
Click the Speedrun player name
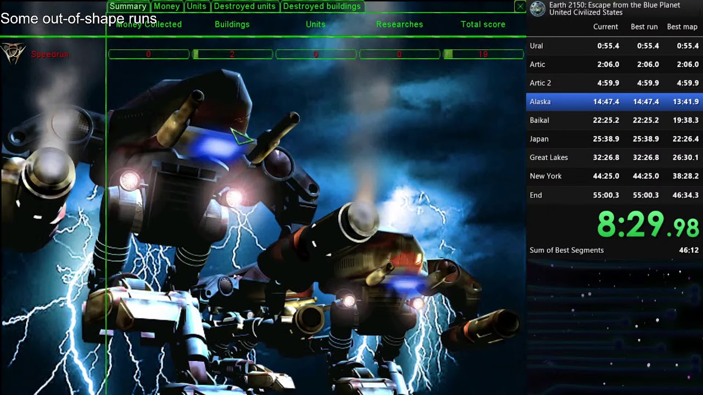coord(49,54)
